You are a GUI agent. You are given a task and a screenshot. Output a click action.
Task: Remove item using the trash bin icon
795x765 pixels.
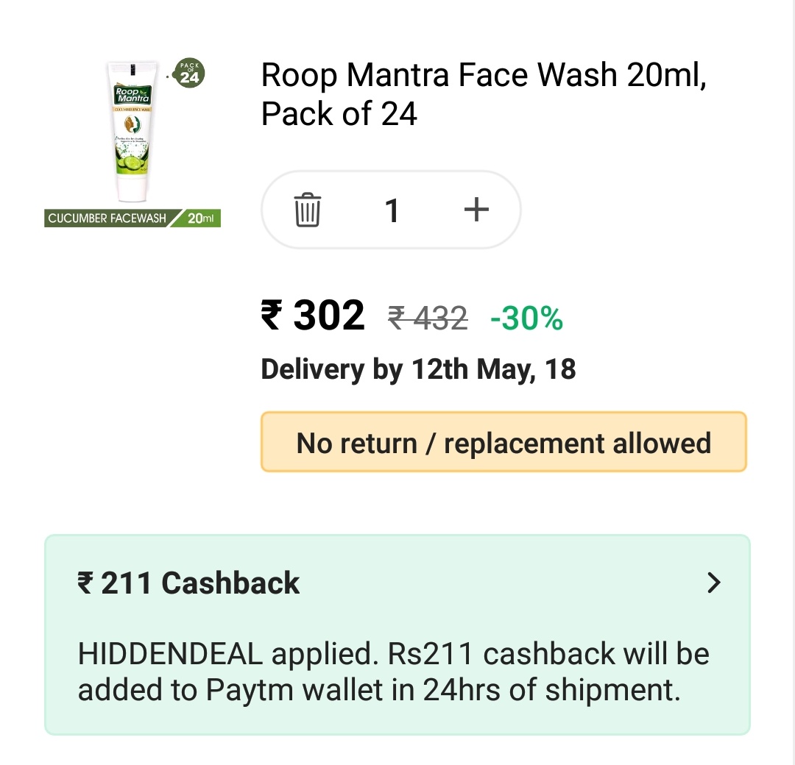[x=307, y=210]
